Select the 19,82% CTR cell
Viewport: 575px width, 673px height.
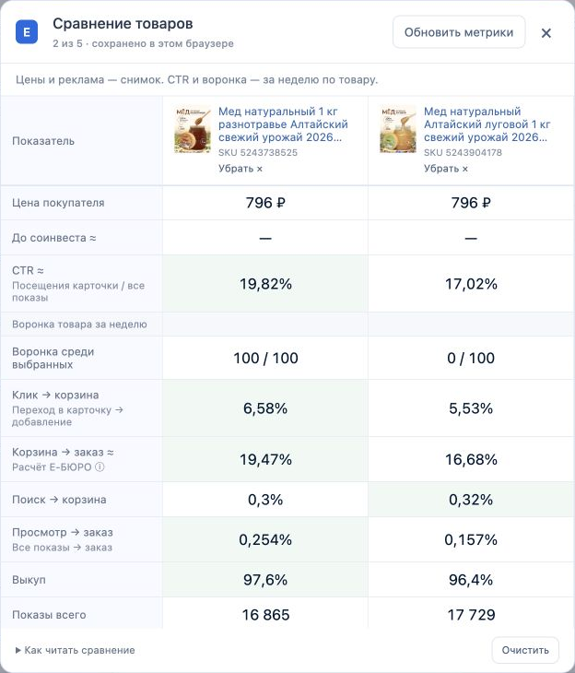pos(265,283)
